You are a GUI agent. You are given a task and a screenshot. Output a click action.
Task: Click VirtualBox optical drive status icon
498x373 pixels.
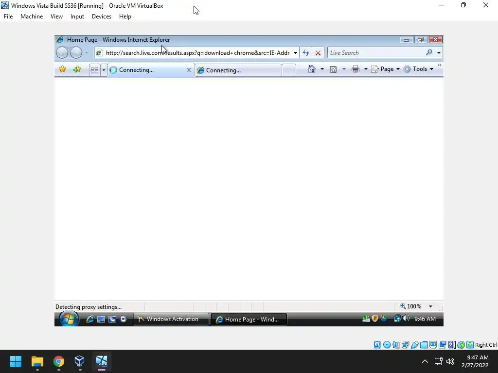pos(387,344)
